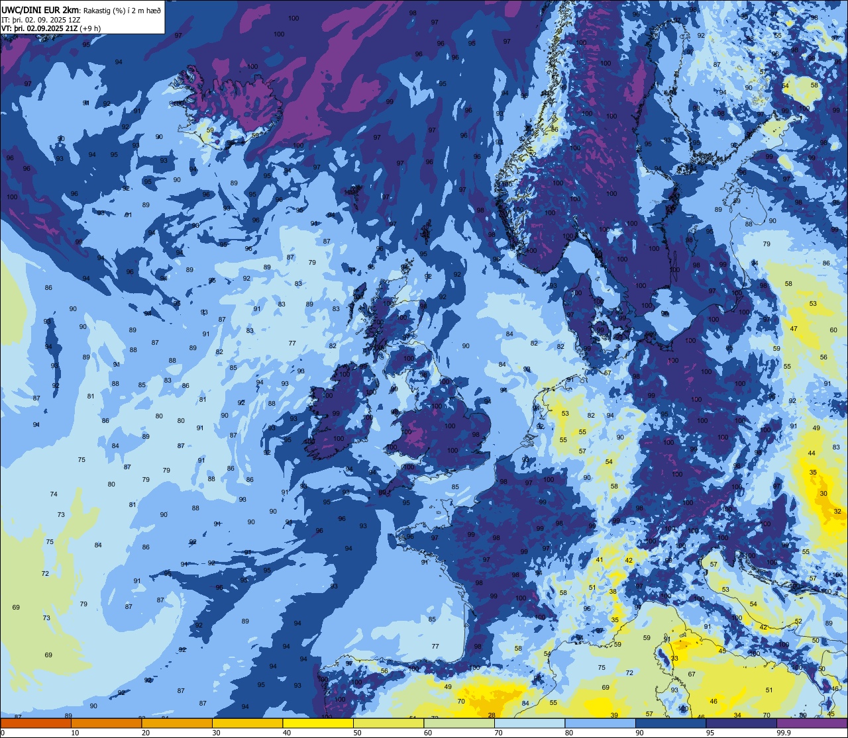Click the humidity value "33" on the map

point(674,659)
